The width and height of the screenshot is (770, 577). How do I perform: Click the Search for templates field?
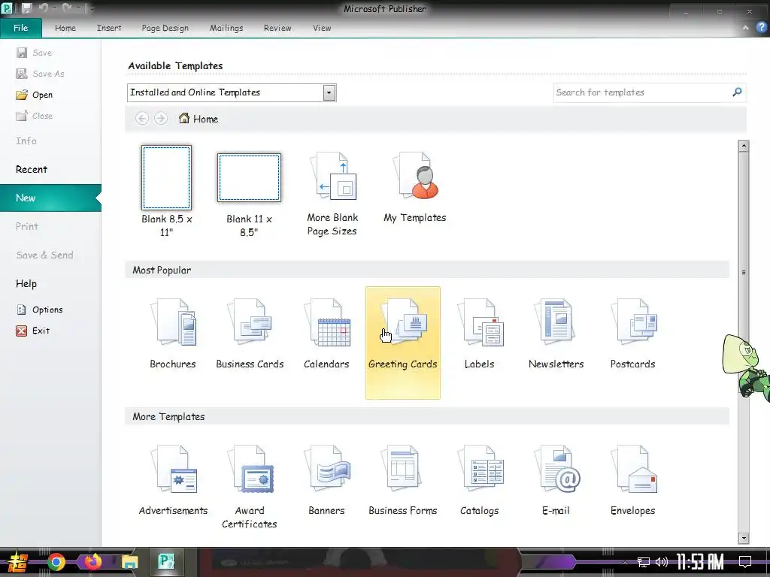642,92
